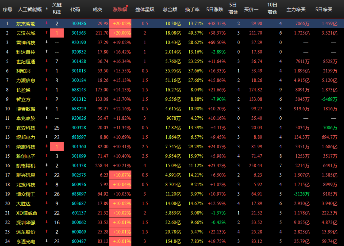Click the marker icon beside 亨通光电
344x246 pixels.
coord(47,241)
